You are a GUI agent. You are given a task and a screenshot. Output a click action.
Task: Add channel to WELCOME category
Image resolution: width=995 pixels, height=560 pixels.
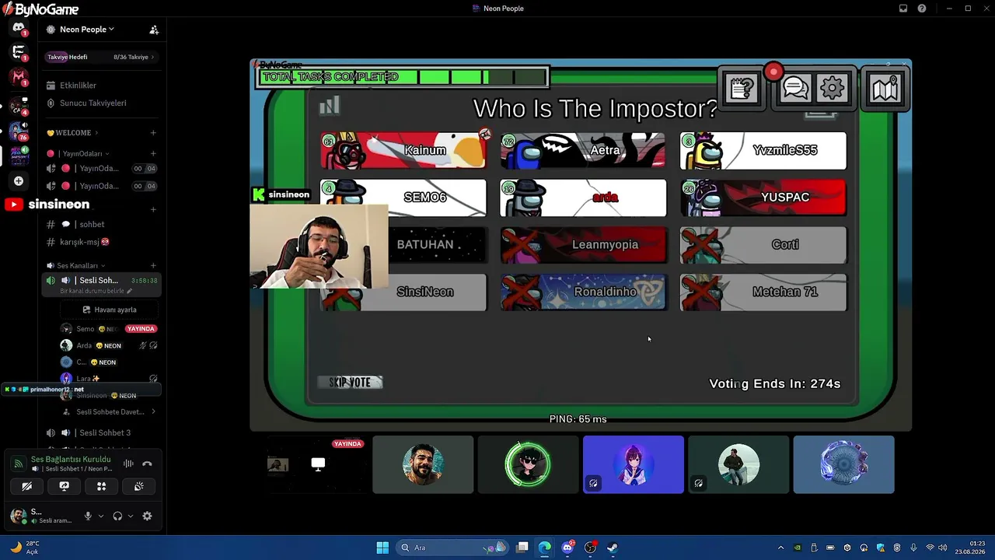click(x=153, y=133)
